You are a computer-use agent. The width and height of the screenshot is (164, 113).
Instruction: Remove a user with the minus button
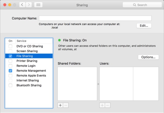pos(108,105)
